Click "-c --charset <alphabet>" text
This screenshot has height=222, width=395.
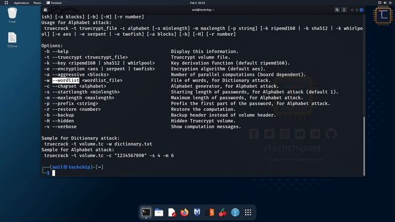pyautogui.click(x=75, y=86)
